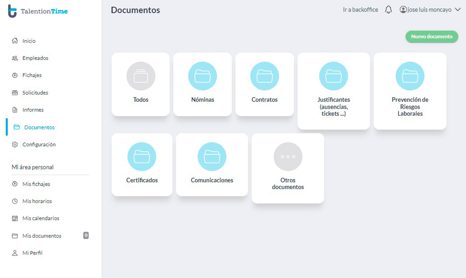Screen dimensions: 466x278
Task: Open Mis calendarios in personal area
Action: click(40, 218)
